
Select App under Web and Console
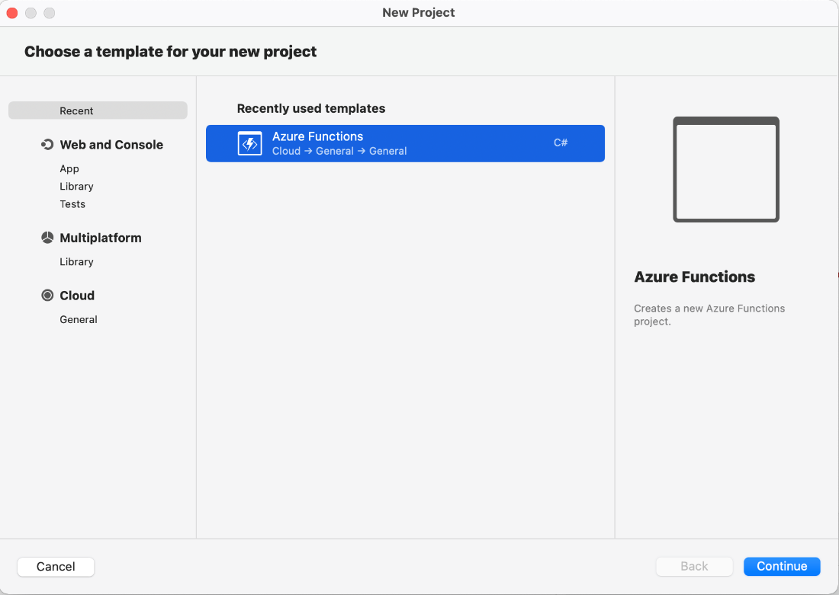[69, 168]
